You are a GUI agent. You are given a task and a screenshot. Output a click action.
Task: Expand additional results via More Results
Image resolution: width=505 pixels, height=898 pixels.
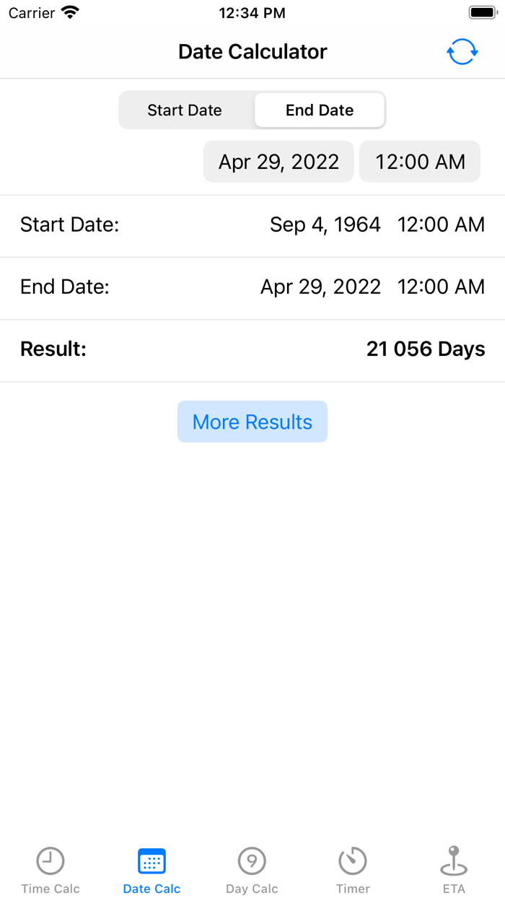[252, 421]
